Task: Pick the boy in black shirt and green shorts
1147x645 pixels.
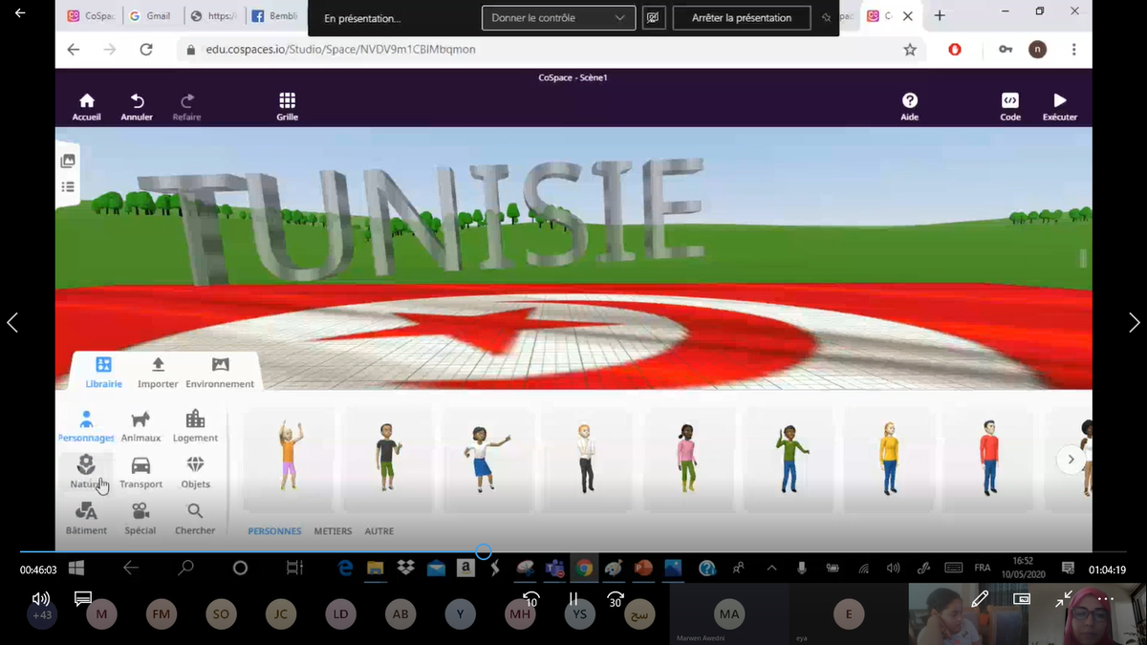Action: point(387,457)
